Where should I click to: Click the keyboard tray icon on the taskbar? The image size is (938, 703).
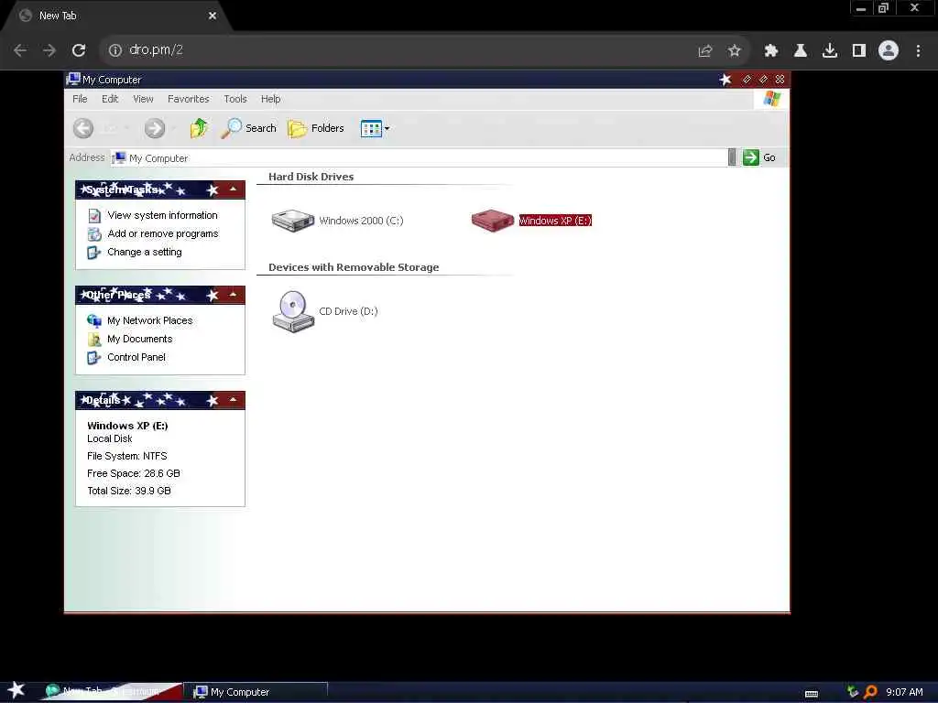tap(812, 694)
